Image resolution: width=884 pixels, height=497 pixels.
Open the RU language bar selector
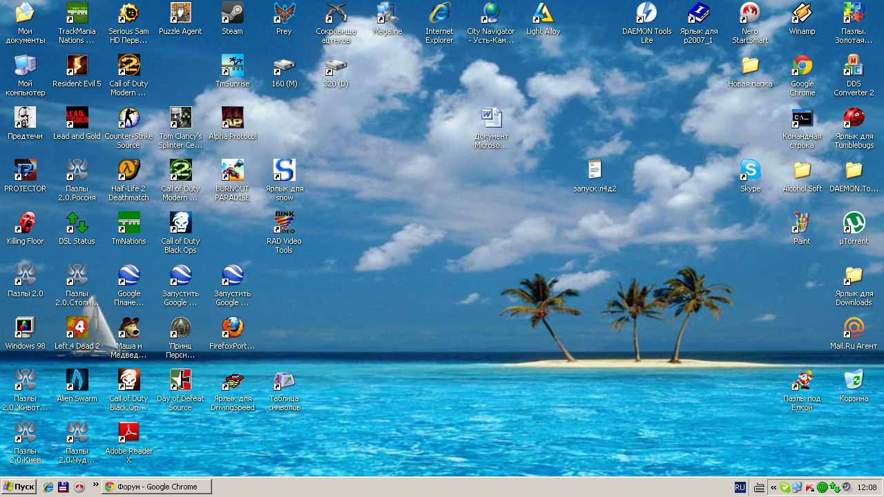click(x=740, y=487)
